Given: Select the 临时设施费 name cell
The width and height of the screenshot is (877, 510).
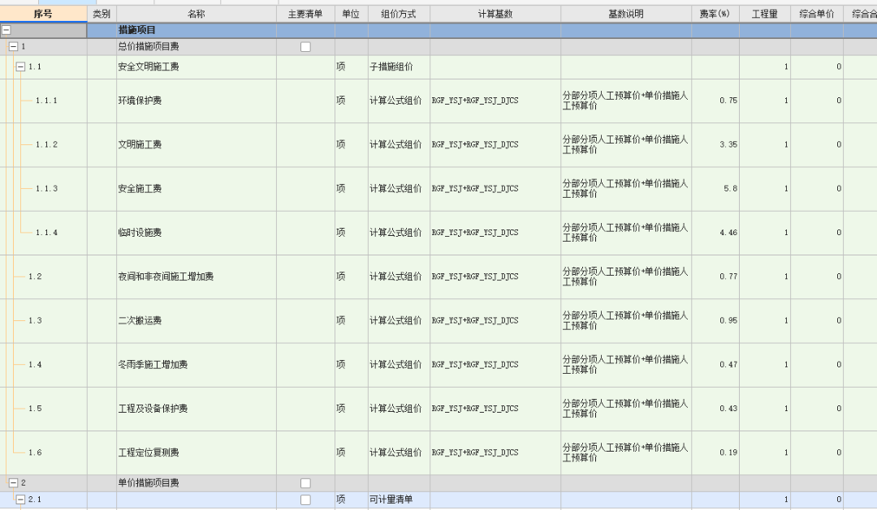Looking at the screenshot, I should [x=197, y=233].
